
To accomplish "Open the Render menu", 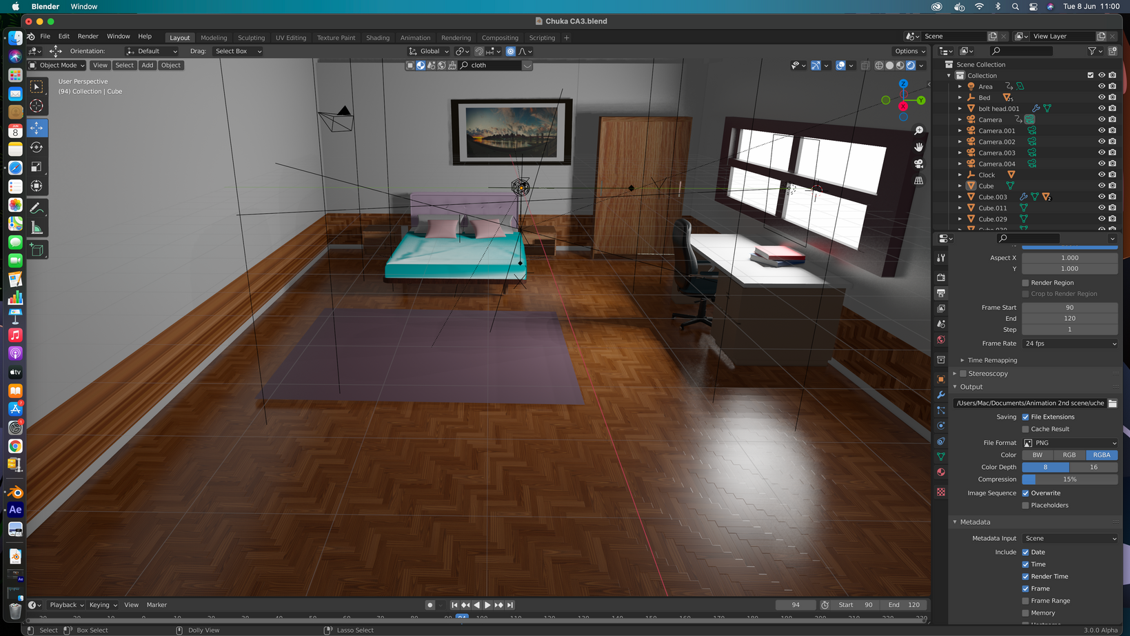I will click(x=88, y=37).
